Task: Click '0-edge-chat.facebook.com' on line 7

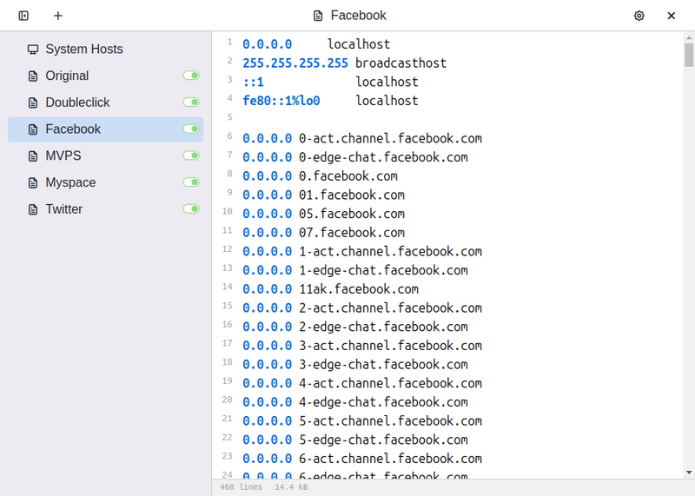Action: click(x=383, y=157)
